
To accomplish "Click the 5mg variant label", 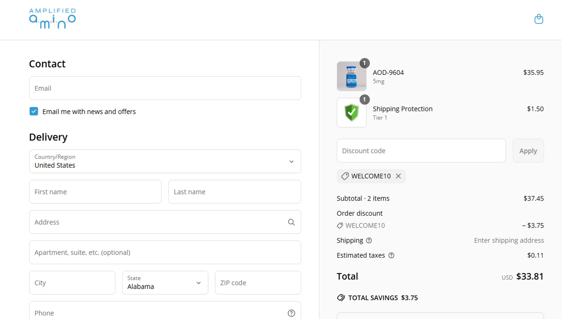I will 378,81.
